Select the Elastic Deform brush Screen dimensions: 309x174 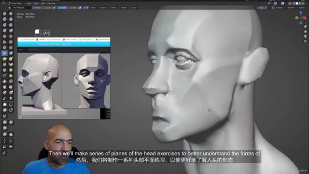tap(4, 59)
